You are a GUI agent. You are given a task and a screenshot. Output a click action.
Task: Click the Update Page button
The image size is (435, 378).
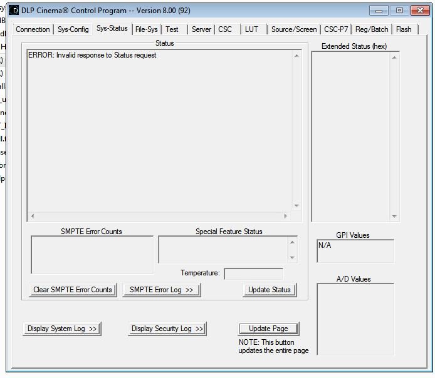(x=268, y=329)
